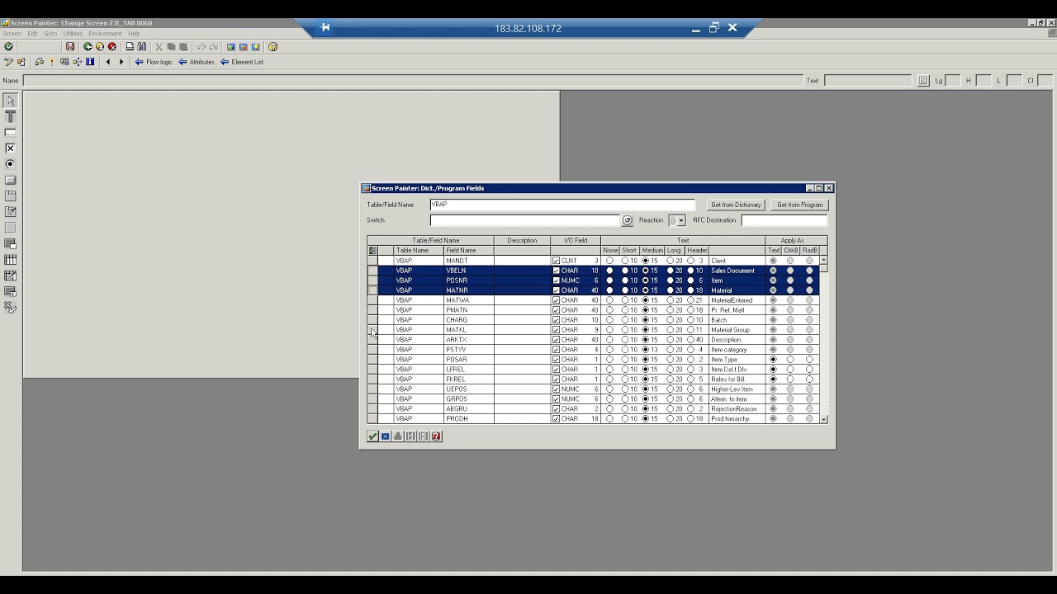Select the Status Icon tool at palette bottom
Viewport: 1057px width, 594px height.
tap(11, 307)
